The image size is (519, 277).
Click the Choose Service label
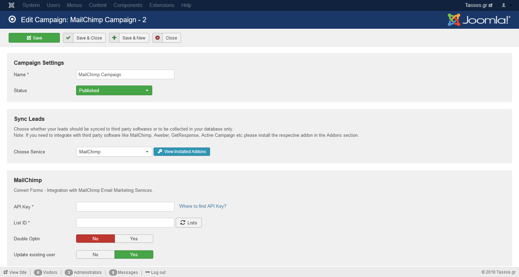29,152
